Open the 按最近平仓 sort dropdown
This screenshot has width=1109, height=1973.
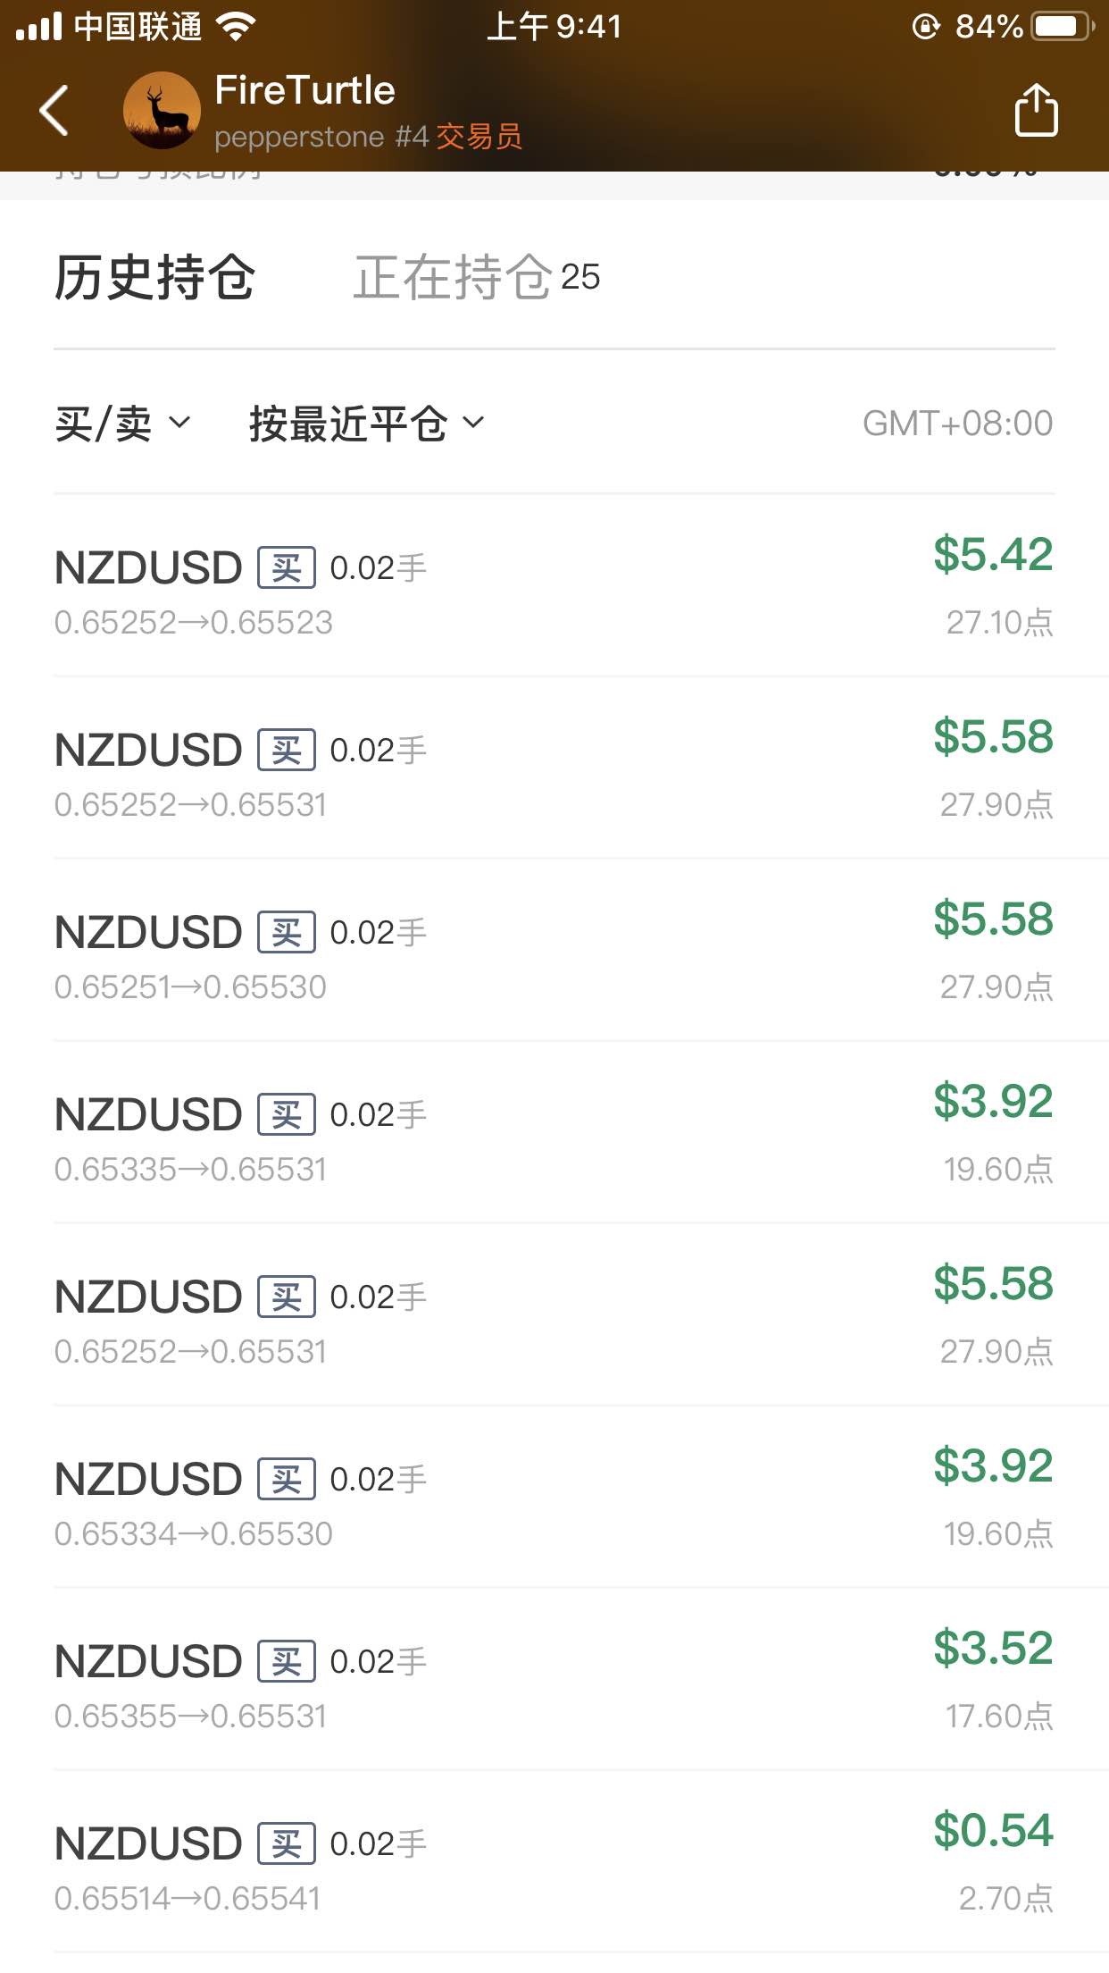[x=367, y=423]
